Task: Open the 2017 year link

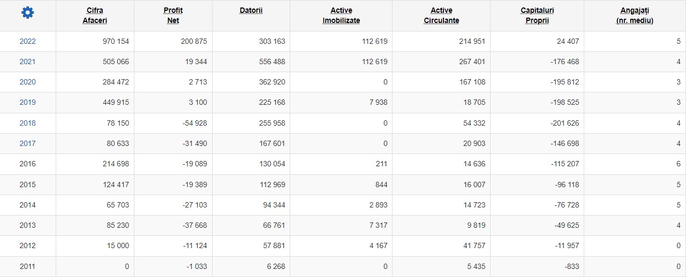Action: (x=27, y=143)
